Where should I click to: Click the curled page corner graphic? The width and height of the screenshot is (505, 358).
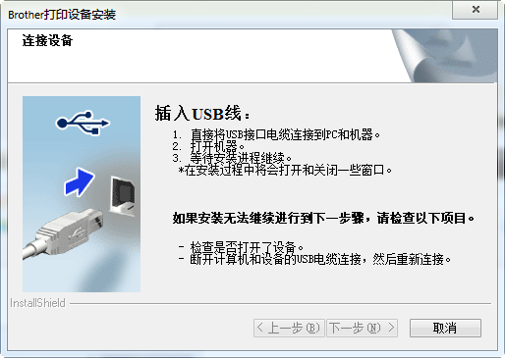click(x=445, y=56)
